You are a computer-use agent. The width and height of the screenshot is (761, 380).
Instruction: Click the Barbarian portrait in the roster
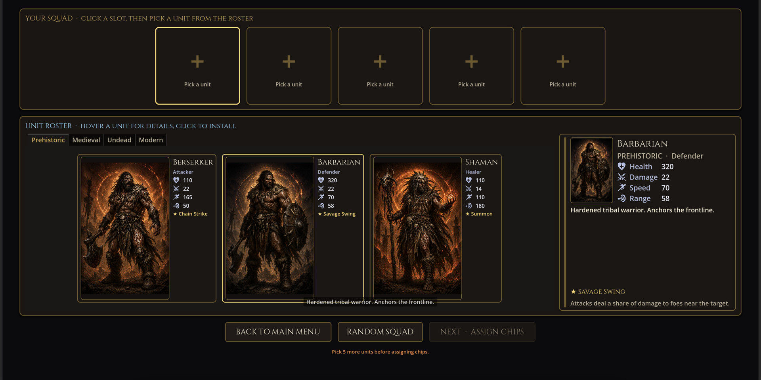(270, 228)
